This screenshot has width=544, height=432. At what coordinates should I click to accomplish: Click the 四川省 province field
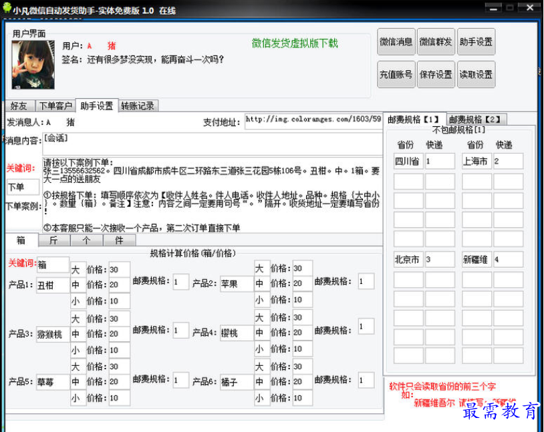(x=408, y=161)
